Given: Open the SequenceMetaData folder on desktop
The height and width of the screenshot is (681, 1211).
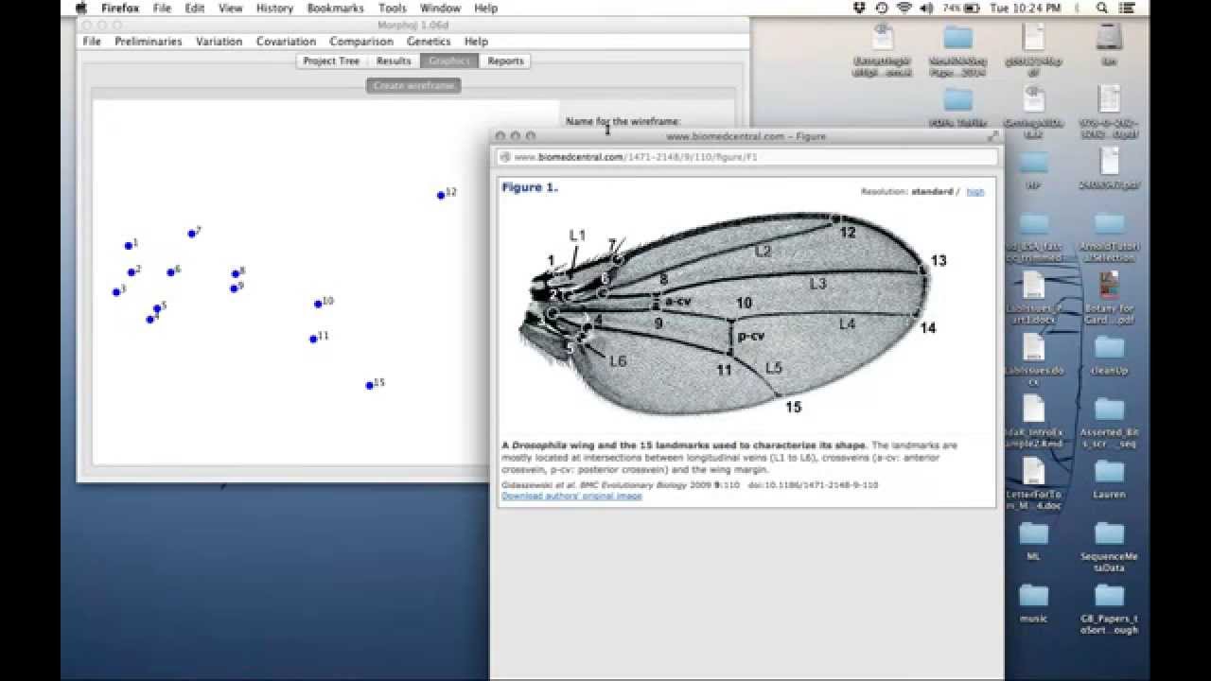Looking at the screenshot, I should 1109,546.
